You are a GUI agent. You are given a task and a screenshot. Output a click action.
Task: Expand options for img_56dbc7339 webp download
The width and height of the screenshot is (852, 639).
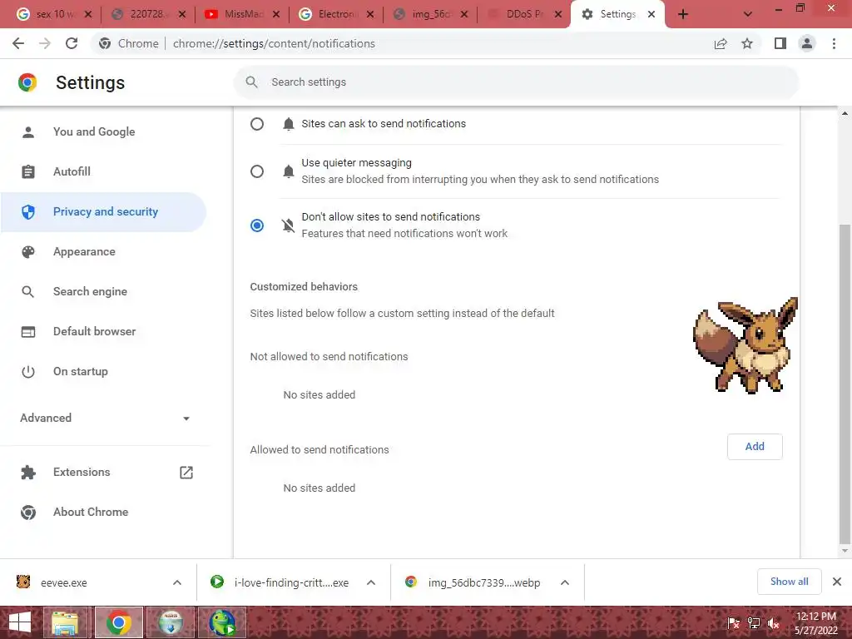pyautogui.click(x=565, y=582)
